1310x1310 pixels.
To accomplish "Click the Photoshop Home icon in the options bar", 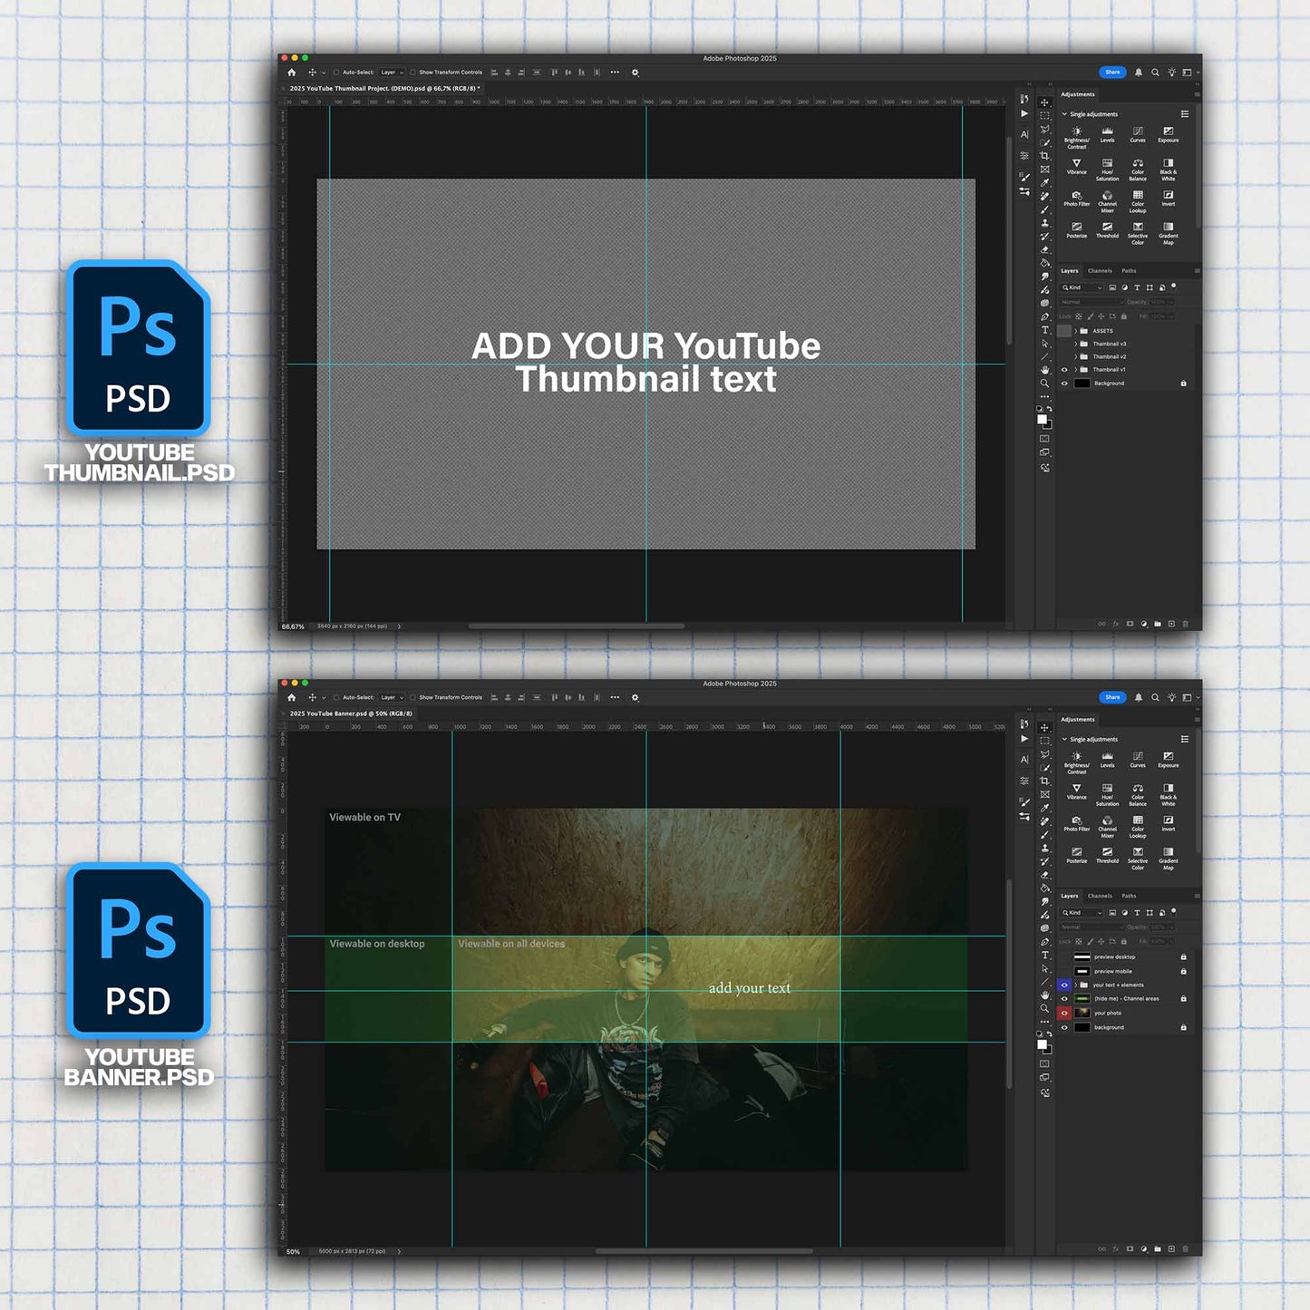I will [291, 73].
